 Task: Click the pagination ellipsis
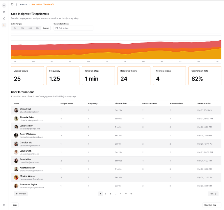click(x=116, y=194)
